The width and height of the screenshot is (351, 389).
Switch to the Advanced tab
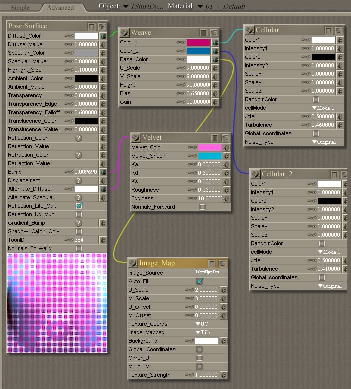click(x=60, y=8)
